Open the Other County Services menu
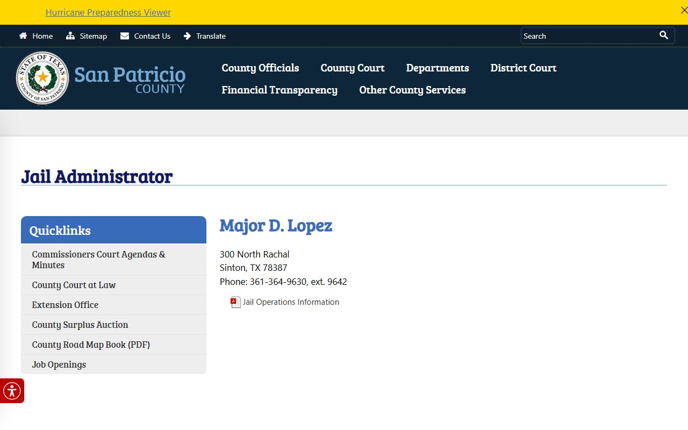Image resolution: width=688 pixels, height=430 pixels. click(412, 90)
